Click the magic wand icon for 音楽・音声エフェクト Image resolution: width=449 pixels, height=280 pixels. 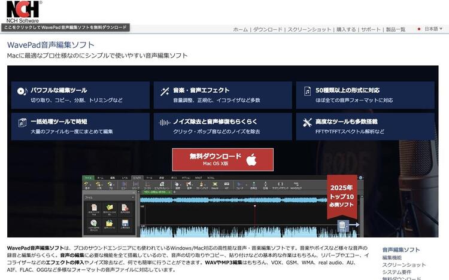[x=165, y=92]
